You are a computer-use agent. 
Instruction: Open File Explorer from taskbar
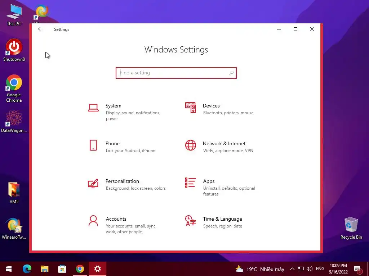point(44,269)
